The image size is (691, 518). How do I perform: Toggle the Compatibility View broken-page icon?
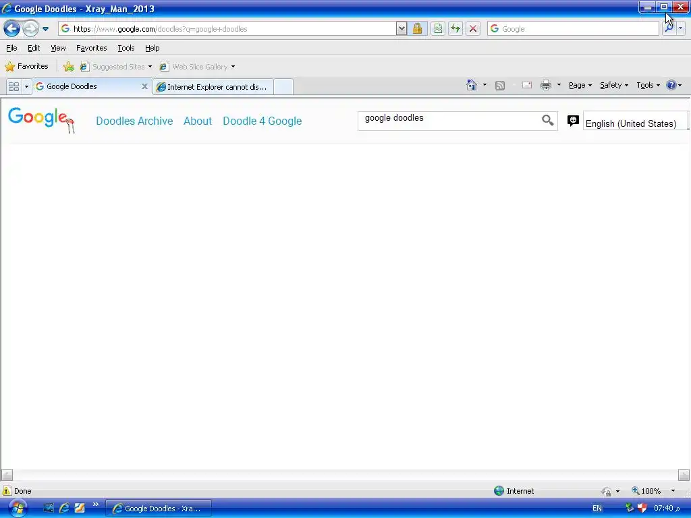437,28
